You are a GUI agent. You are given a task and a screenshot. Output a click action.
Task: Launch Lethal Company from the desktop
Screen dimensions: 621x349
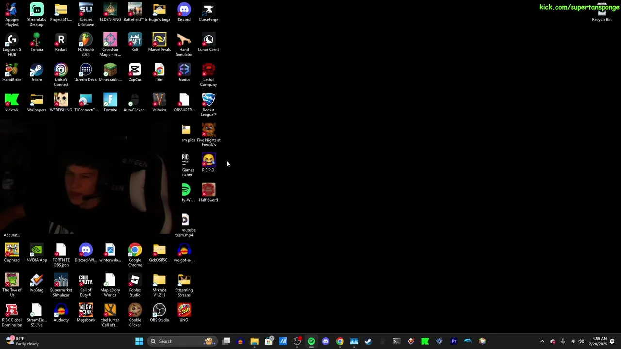209,75
